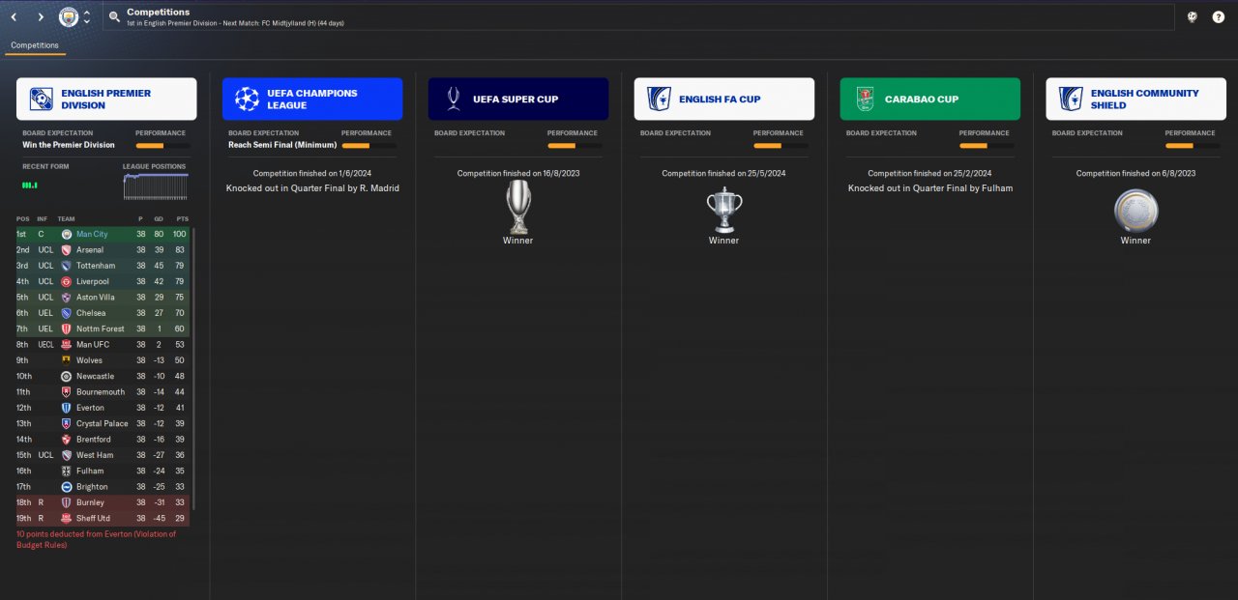The width and height of the screenshot is (1238, 600).
Task: Click the TEAM column header
Action: click(x=66, y=219)
